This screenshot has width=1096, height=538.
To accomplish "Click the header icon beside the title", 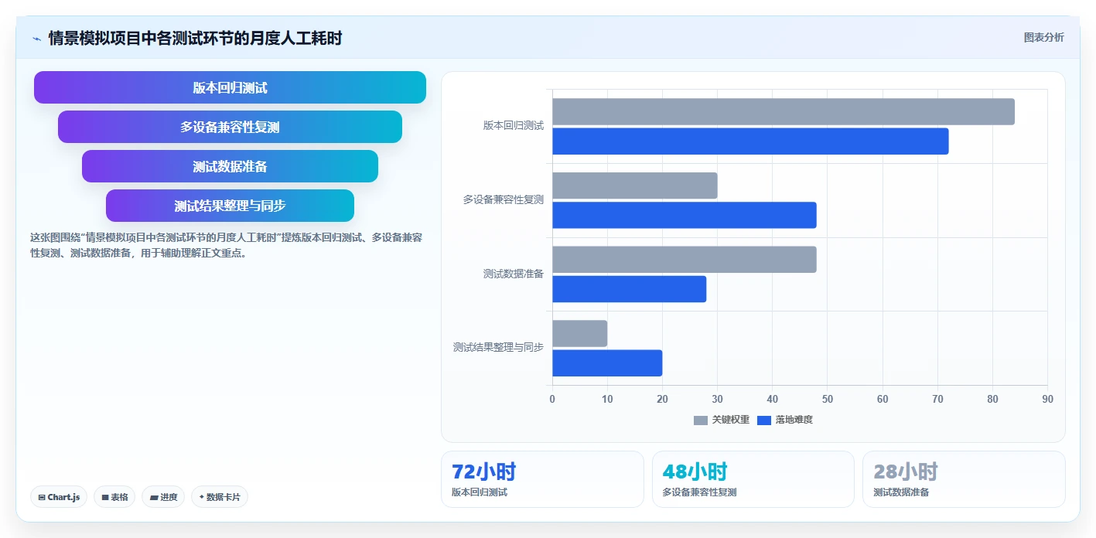I will coord(36,38).
